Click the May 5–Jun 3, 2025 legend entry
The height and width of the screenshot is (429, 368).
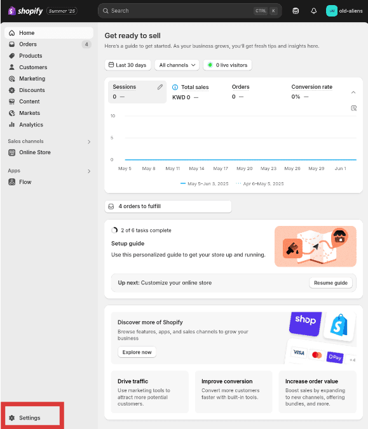205,183
